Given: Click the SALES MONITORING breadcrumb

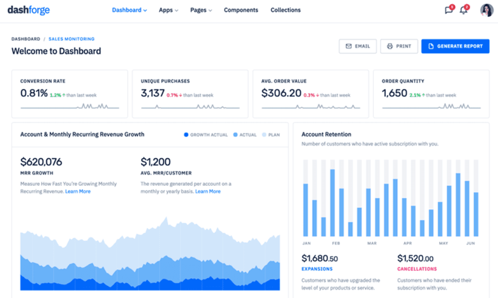Looking at the screenshot, I should (71, 39).
